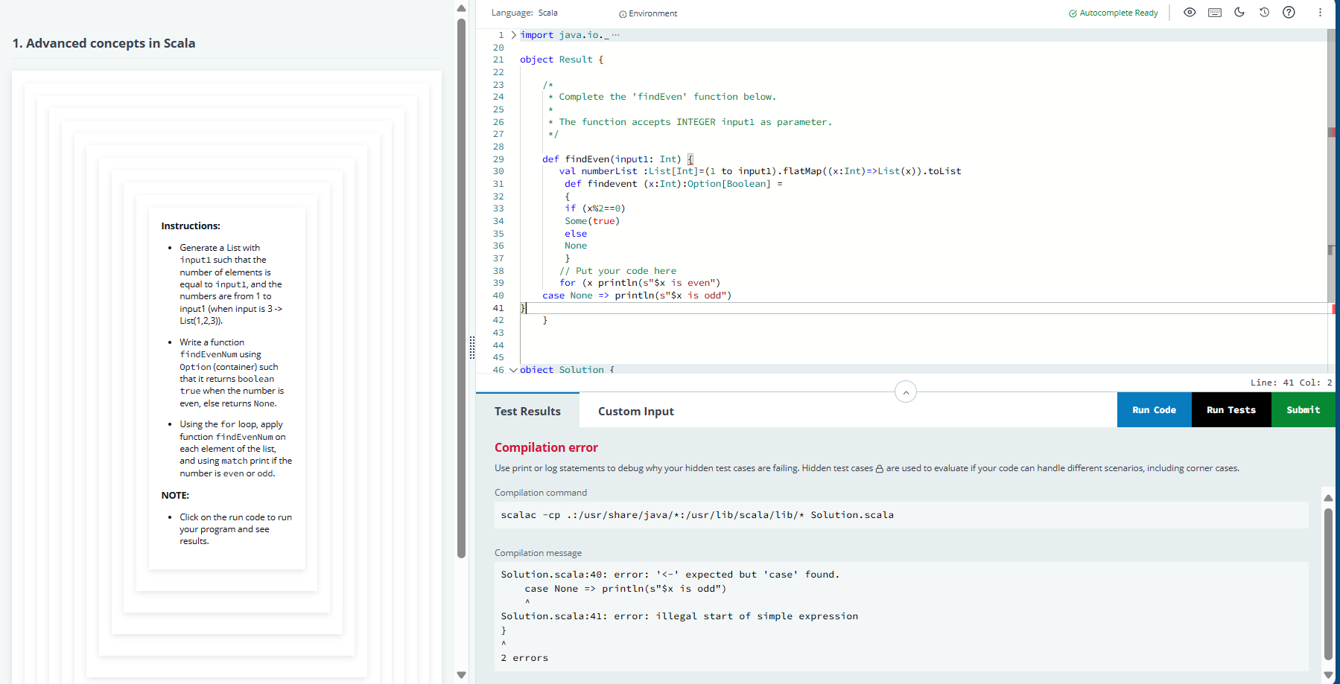Click the 'case None => println' code line in editor
The height and width of the screenshot is (684, 1340).
pyautogui.click(x=637, y=295)
